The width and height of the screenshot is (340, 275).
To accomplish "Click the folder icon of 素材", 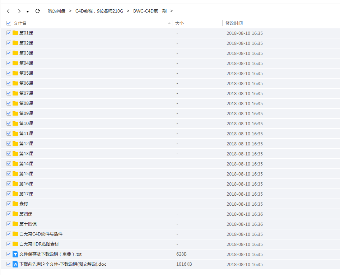I will click(15, 204).
